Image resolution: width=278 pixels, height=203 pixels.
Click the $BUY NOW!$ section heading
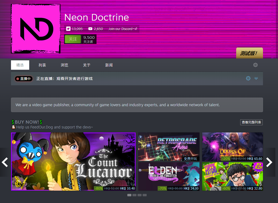[27, 122]
